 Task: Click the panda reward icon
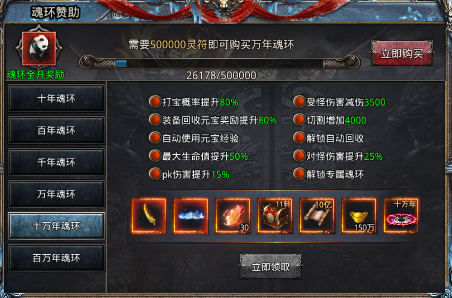(x=39, y=49)
